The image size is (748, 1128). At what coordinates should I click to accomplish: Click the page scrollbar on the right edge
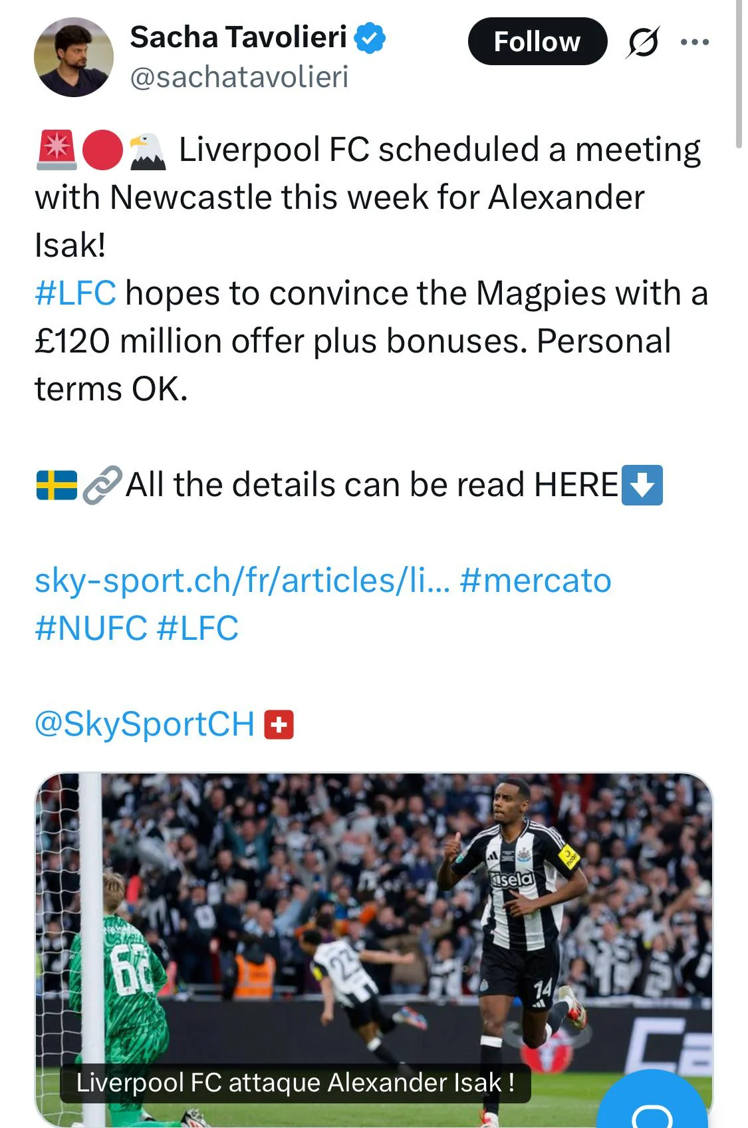(739, 73)
